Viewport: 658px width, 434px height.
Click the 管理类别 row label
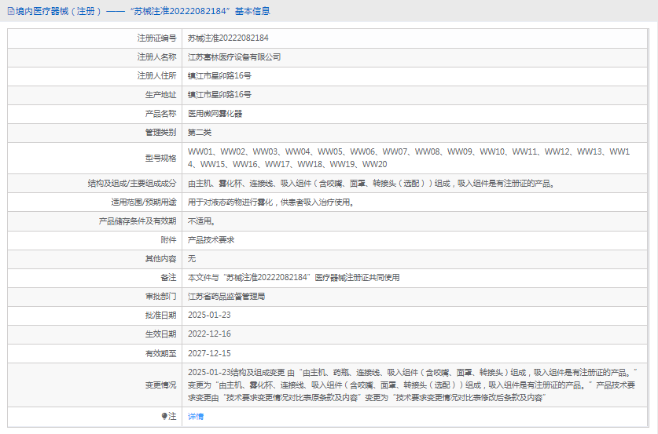click(160, 133)
